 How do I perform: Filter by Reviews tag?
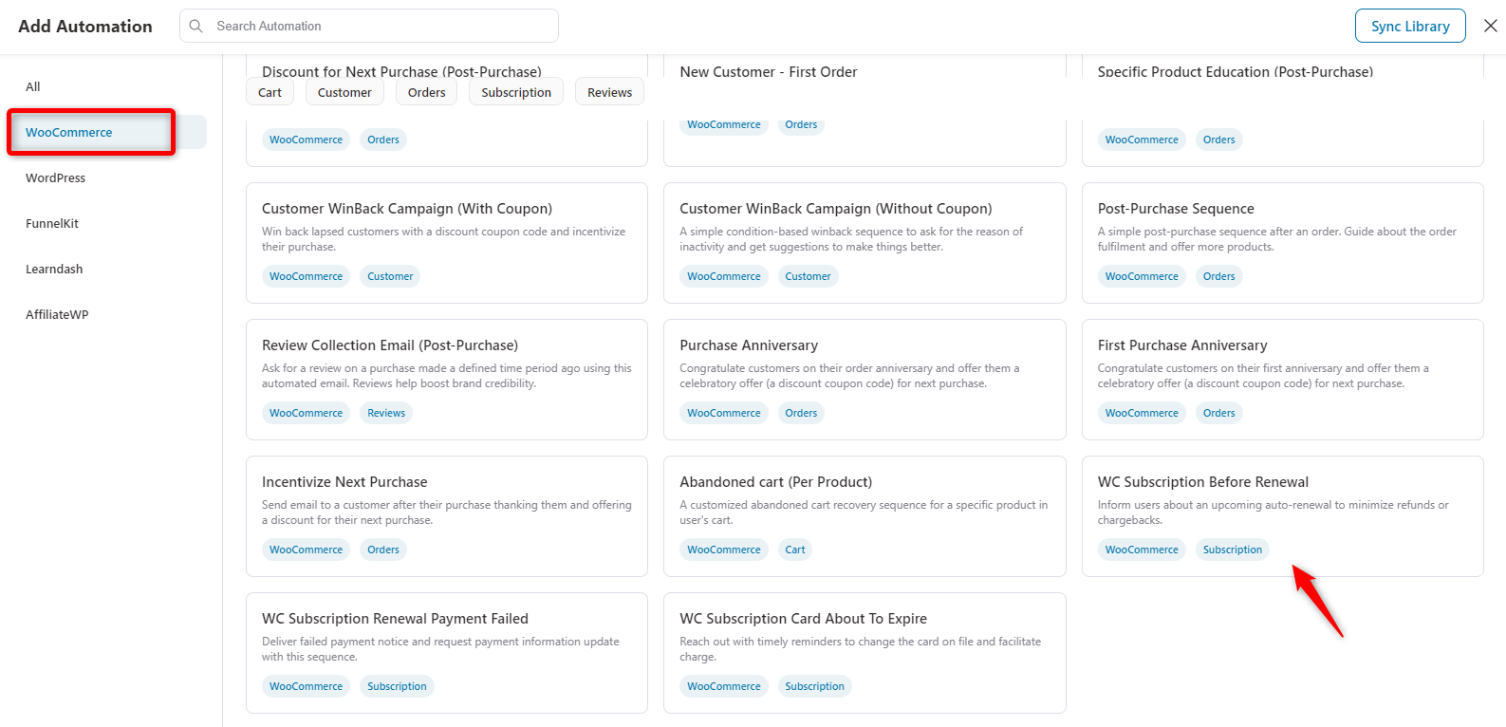609,92
